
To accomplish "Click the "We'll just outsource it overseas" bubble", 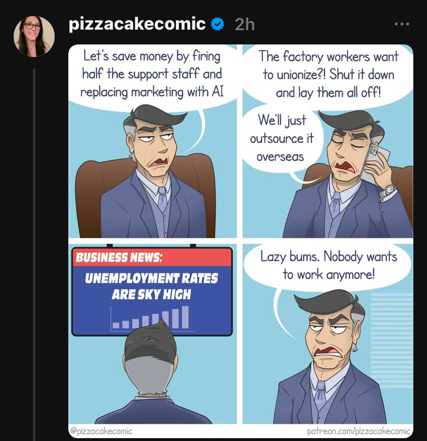I will coord(282,138).
